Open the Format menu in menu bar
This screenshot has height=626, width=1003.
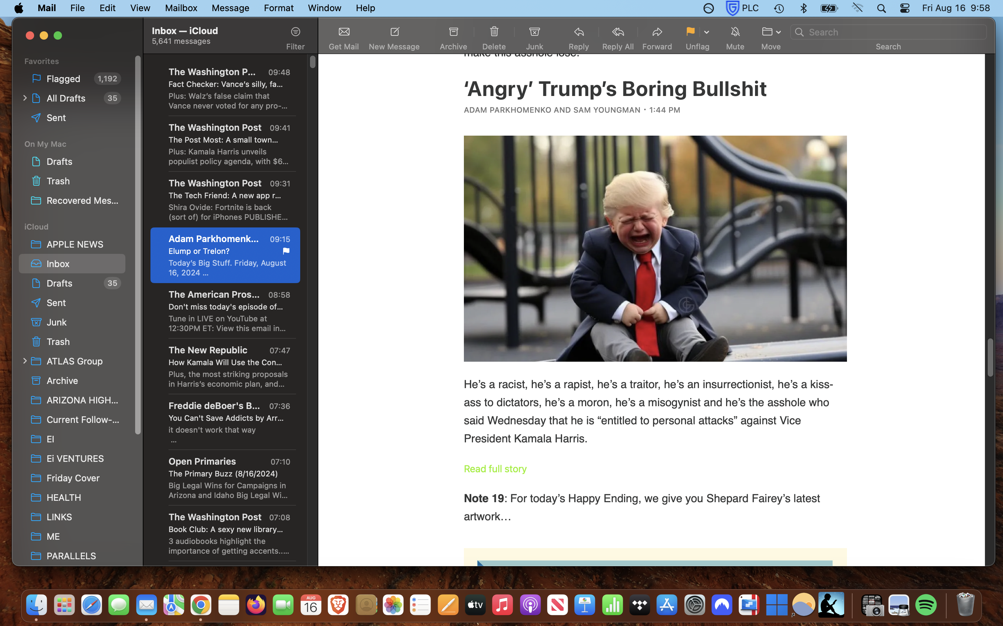coord(279,8)
